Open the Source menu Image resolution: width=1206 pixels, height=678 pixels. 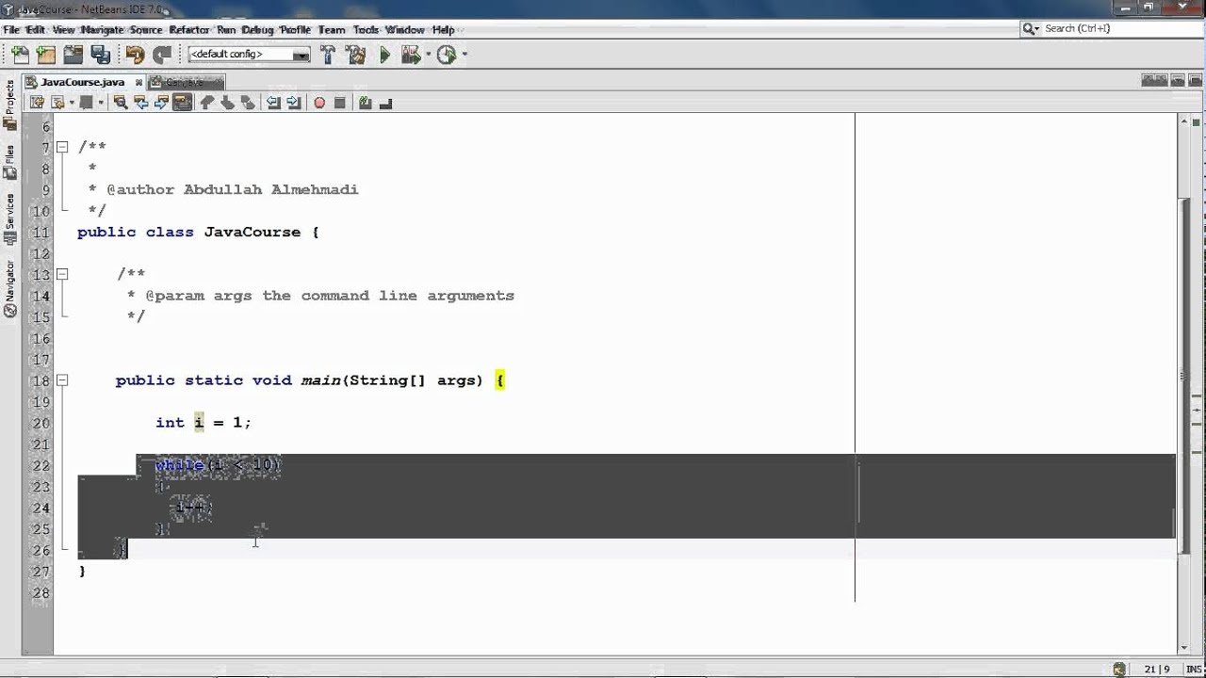pyautogui.click(x=145, y=30)
